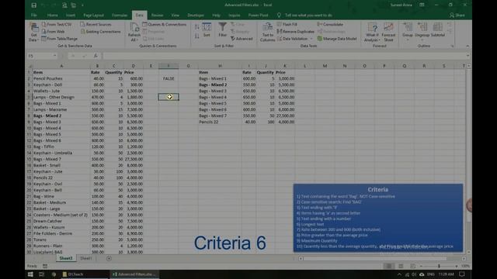Toggle the Filter funnel button
The image size is (497, 279).
[x=223, y=30]
